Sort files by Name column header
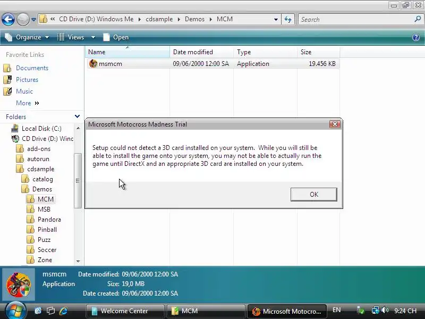 tap(127, 52)
